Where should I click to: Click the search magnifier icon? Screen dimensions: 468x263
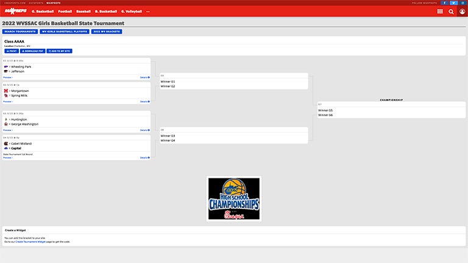pyautogui.click(x=452, y=12)
